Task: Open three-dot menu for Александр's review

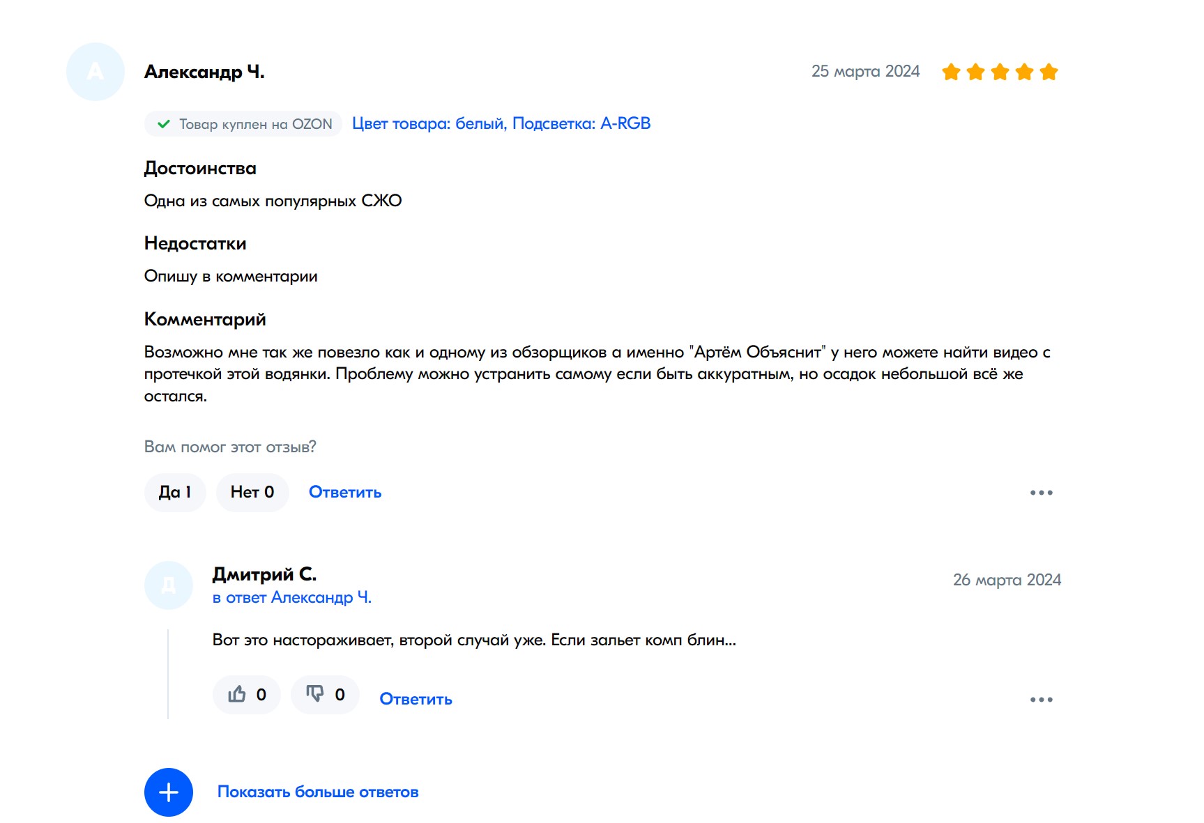Action: tap(1041, 493)
